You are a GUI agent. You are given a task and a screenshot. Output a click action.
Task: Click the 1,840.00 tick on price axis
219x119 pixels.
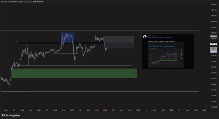tap(214, 27)
